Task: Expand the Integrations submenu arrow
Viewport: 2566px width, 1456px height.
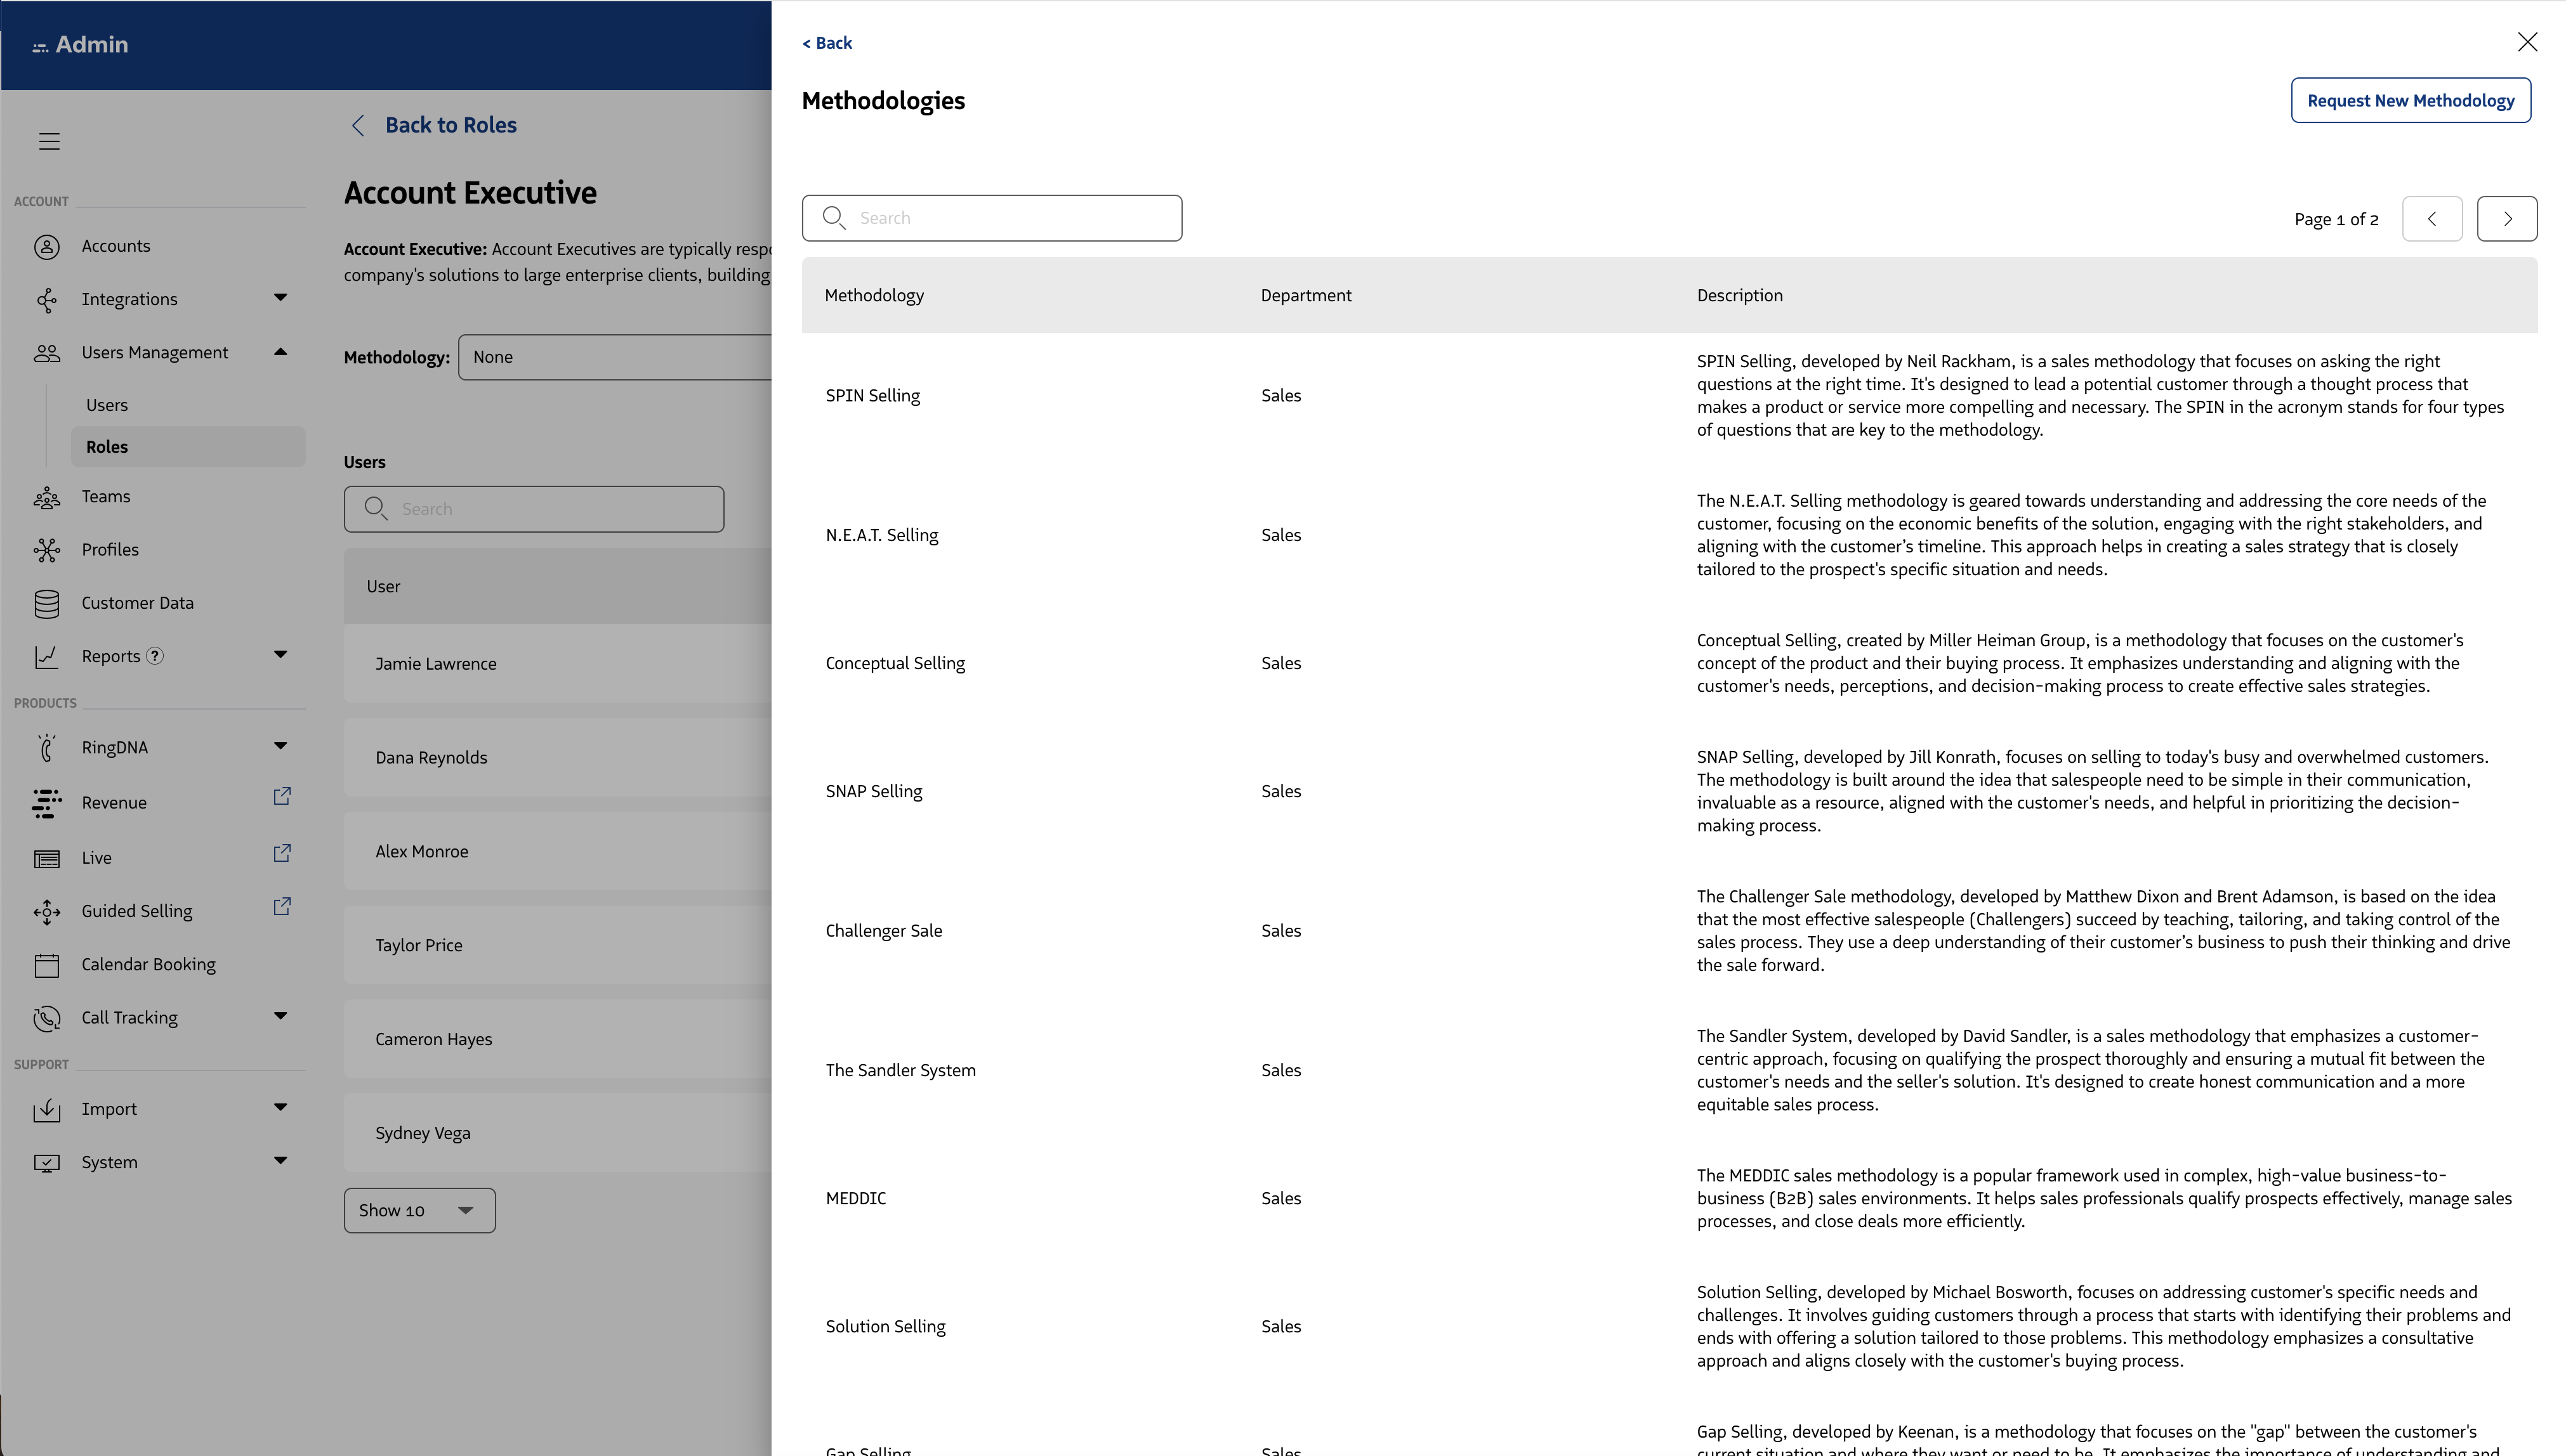Action: pos(280,298)
